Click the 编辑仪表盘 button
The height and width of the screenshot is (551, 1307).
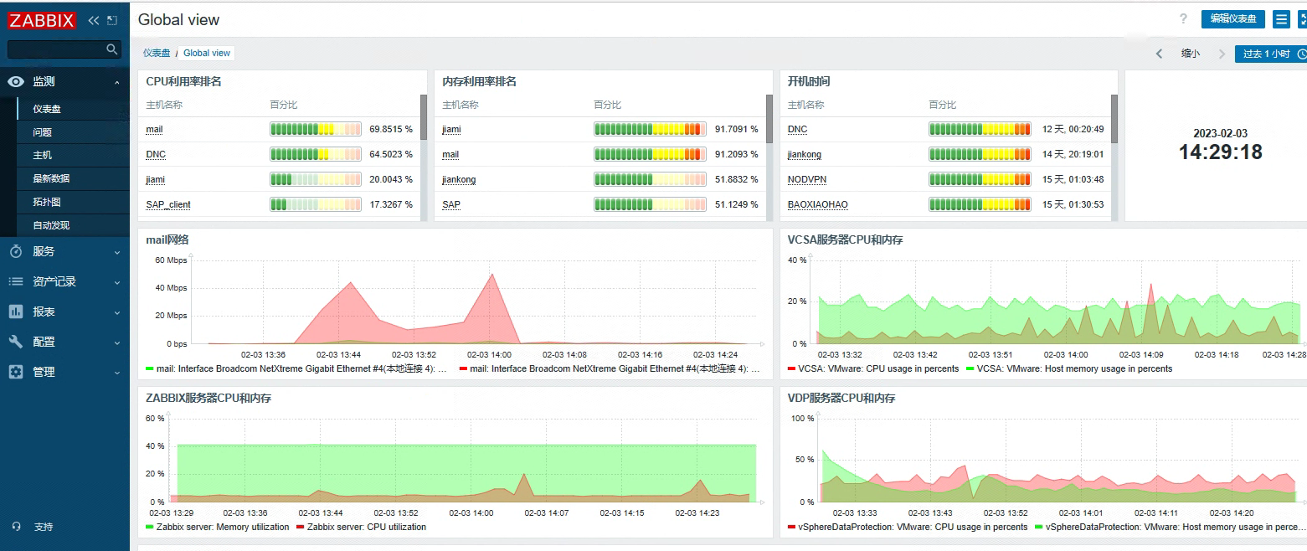point(1233,19)
